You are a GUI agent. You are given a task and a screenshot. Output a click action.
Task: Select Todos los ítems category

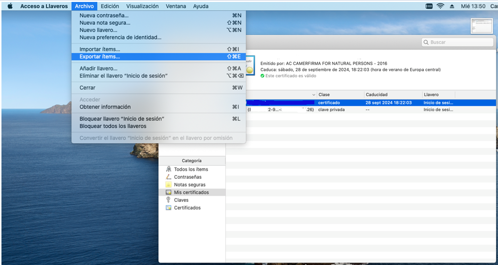pyautogui.click(x=192, y=169)
